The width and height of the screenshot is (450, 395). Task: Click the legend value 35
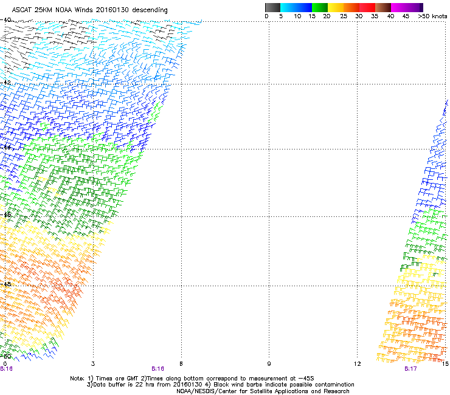[375, 16]
